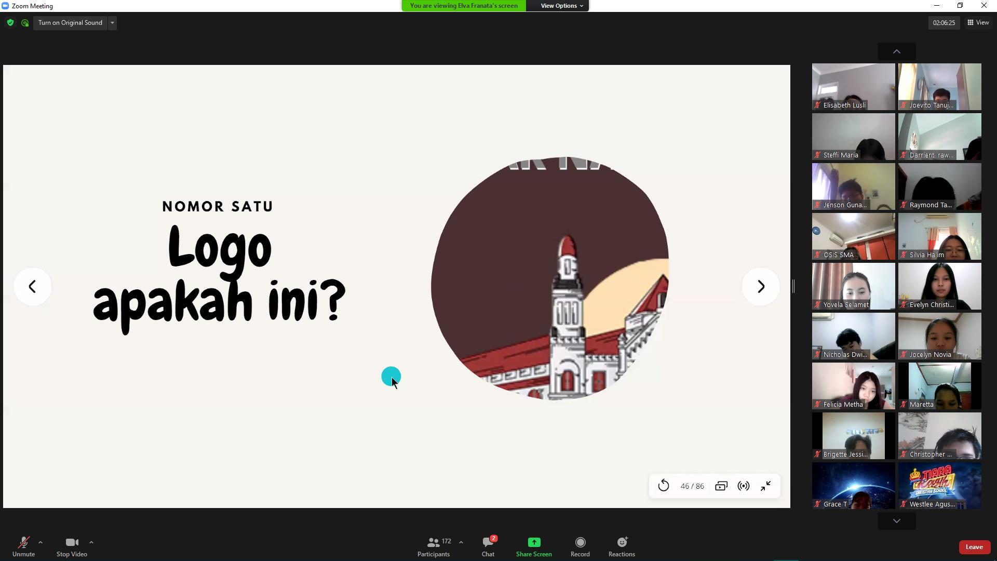Select Brigette Jessi... video thumbnail

853,436
